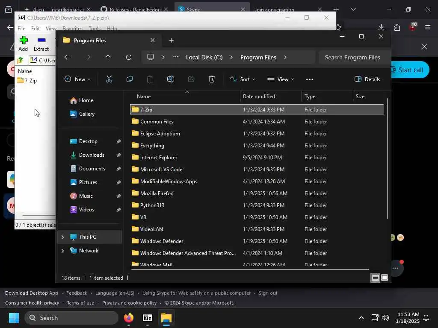
Task: Open the View dropdown in Explorer
Action: click(281, 79)
